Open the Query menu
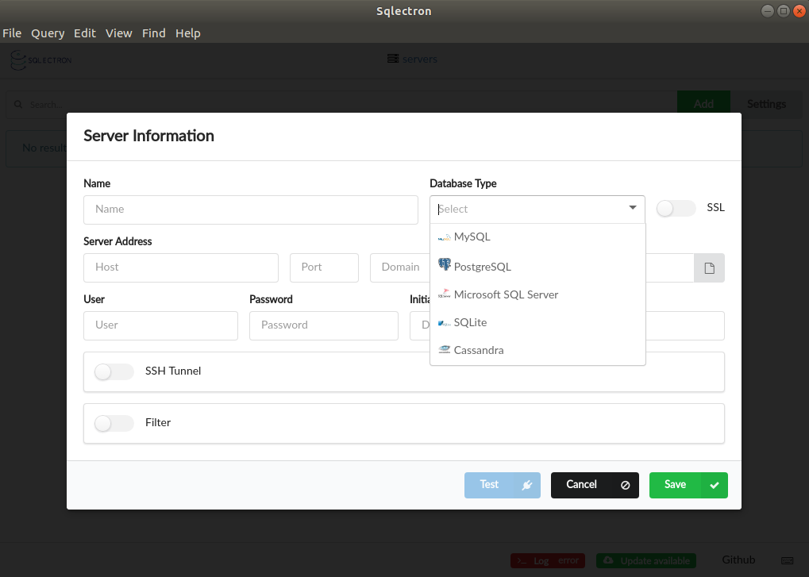 tap(48, 33)
